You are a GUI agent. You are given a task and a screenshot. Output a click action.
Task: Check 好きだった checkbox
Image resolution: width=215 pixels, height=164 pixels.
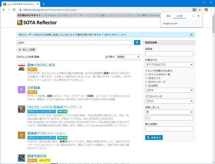click(146, 78)
